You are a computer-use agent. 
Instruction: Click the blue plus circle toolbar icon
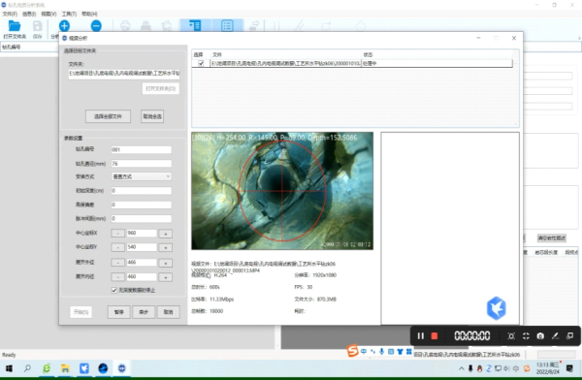[x=64, y=25]
